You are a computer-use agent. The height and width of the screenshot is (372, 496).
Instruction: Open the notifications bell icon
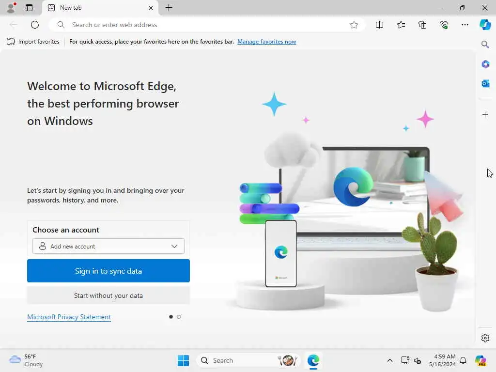pos(463,360)
